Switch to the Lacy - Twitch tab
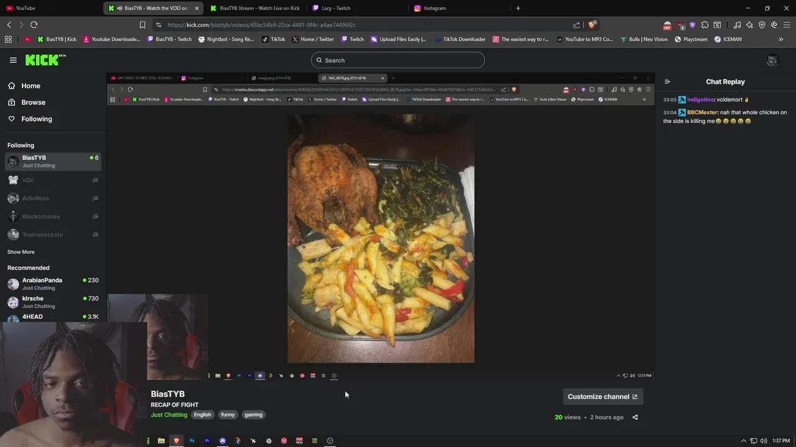The image size is (796, 447). pyautogui.click(x=358, y=8)
